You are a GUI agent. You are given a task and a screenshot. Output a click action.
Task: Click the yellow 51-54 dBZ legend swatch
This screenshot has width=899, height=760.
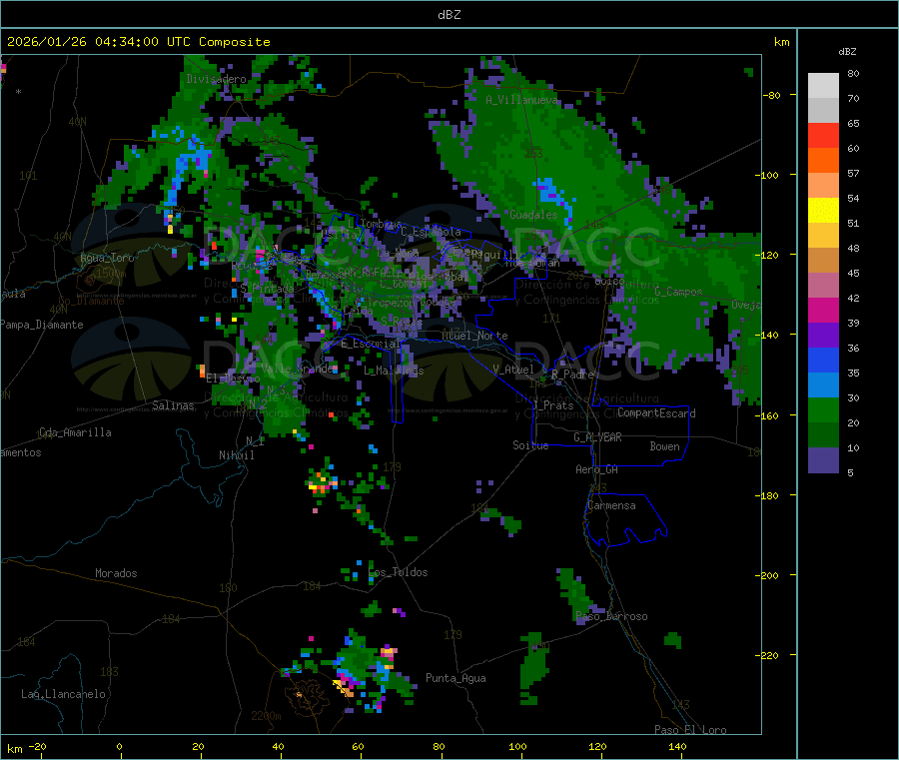(823, 211)
